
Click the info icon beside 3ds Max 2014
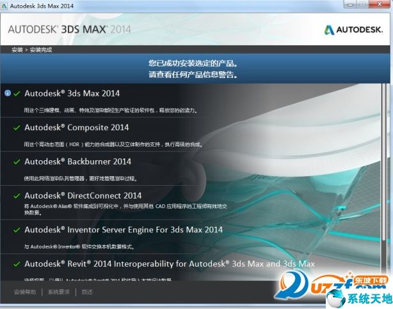pos(8,93)
